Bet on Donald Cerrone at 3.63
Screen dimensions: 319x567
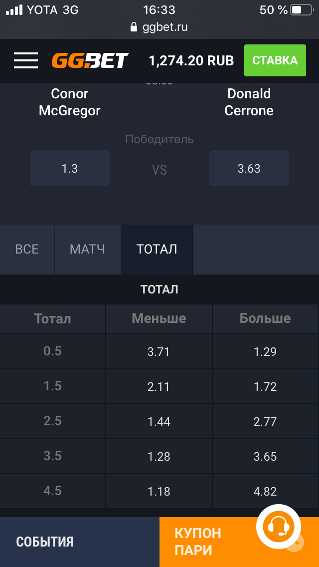pos(249,169)
